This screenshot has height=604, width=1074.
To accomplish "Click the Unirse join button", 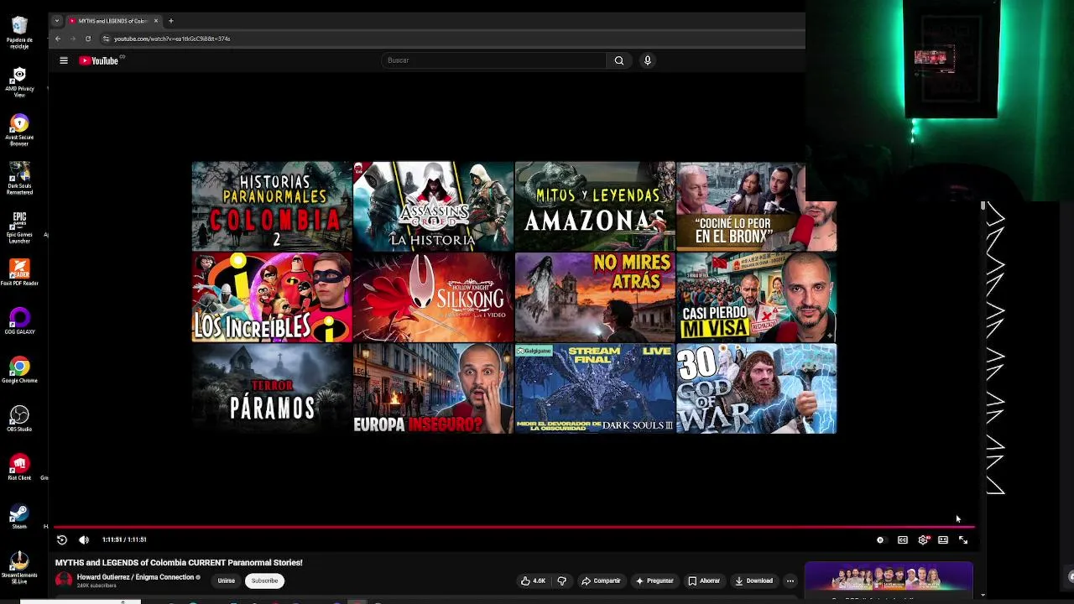I will pos(227,581).
